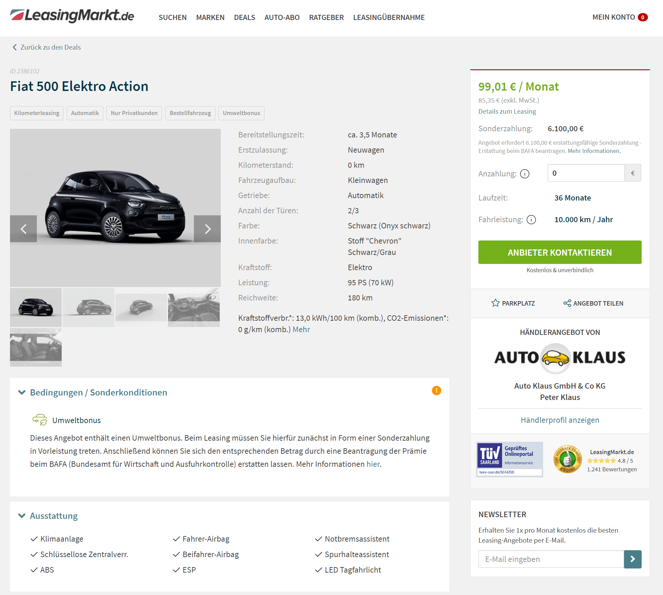Viewport: 663px width, 595px height.
Task: Click the red notification badge counter
Action: (x=643, y=17)
